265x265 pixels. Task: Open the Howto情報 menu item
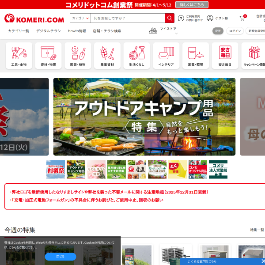click(x=77, y=31)
